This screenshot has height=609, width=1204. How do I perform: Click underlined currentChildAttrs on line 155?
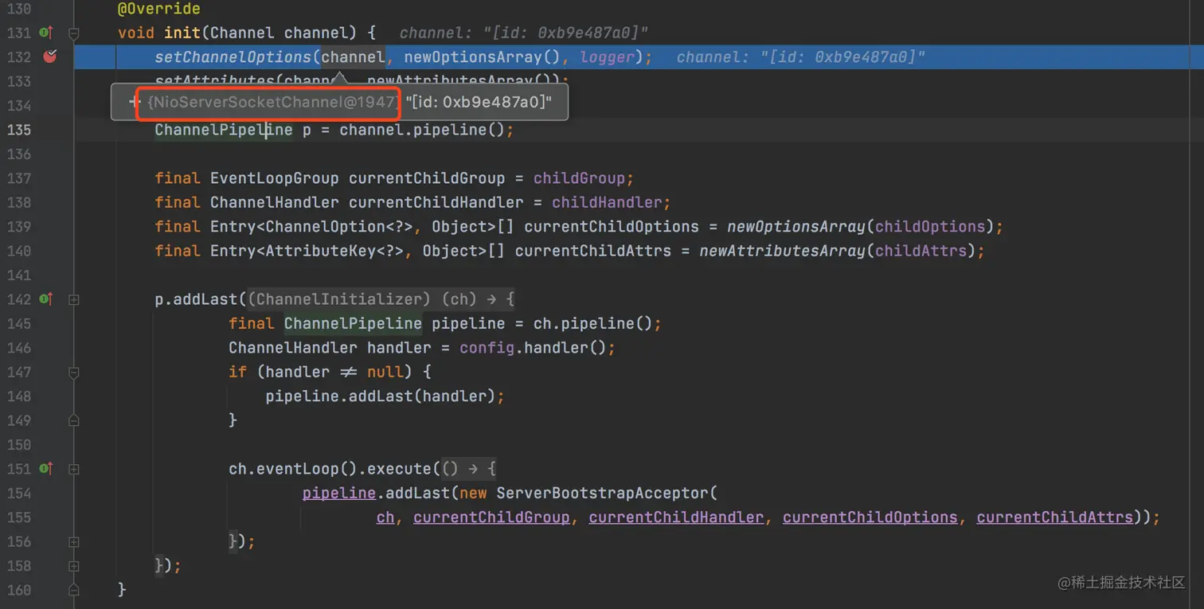[x=1055, y=517]
